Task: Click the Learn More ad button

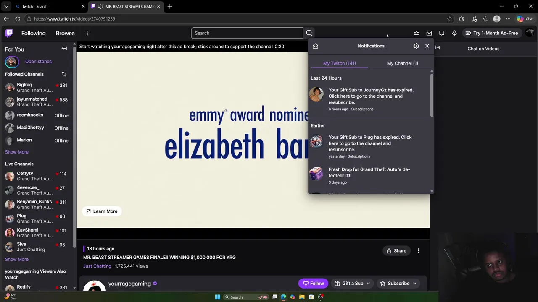Action: [x=101, y=211]
